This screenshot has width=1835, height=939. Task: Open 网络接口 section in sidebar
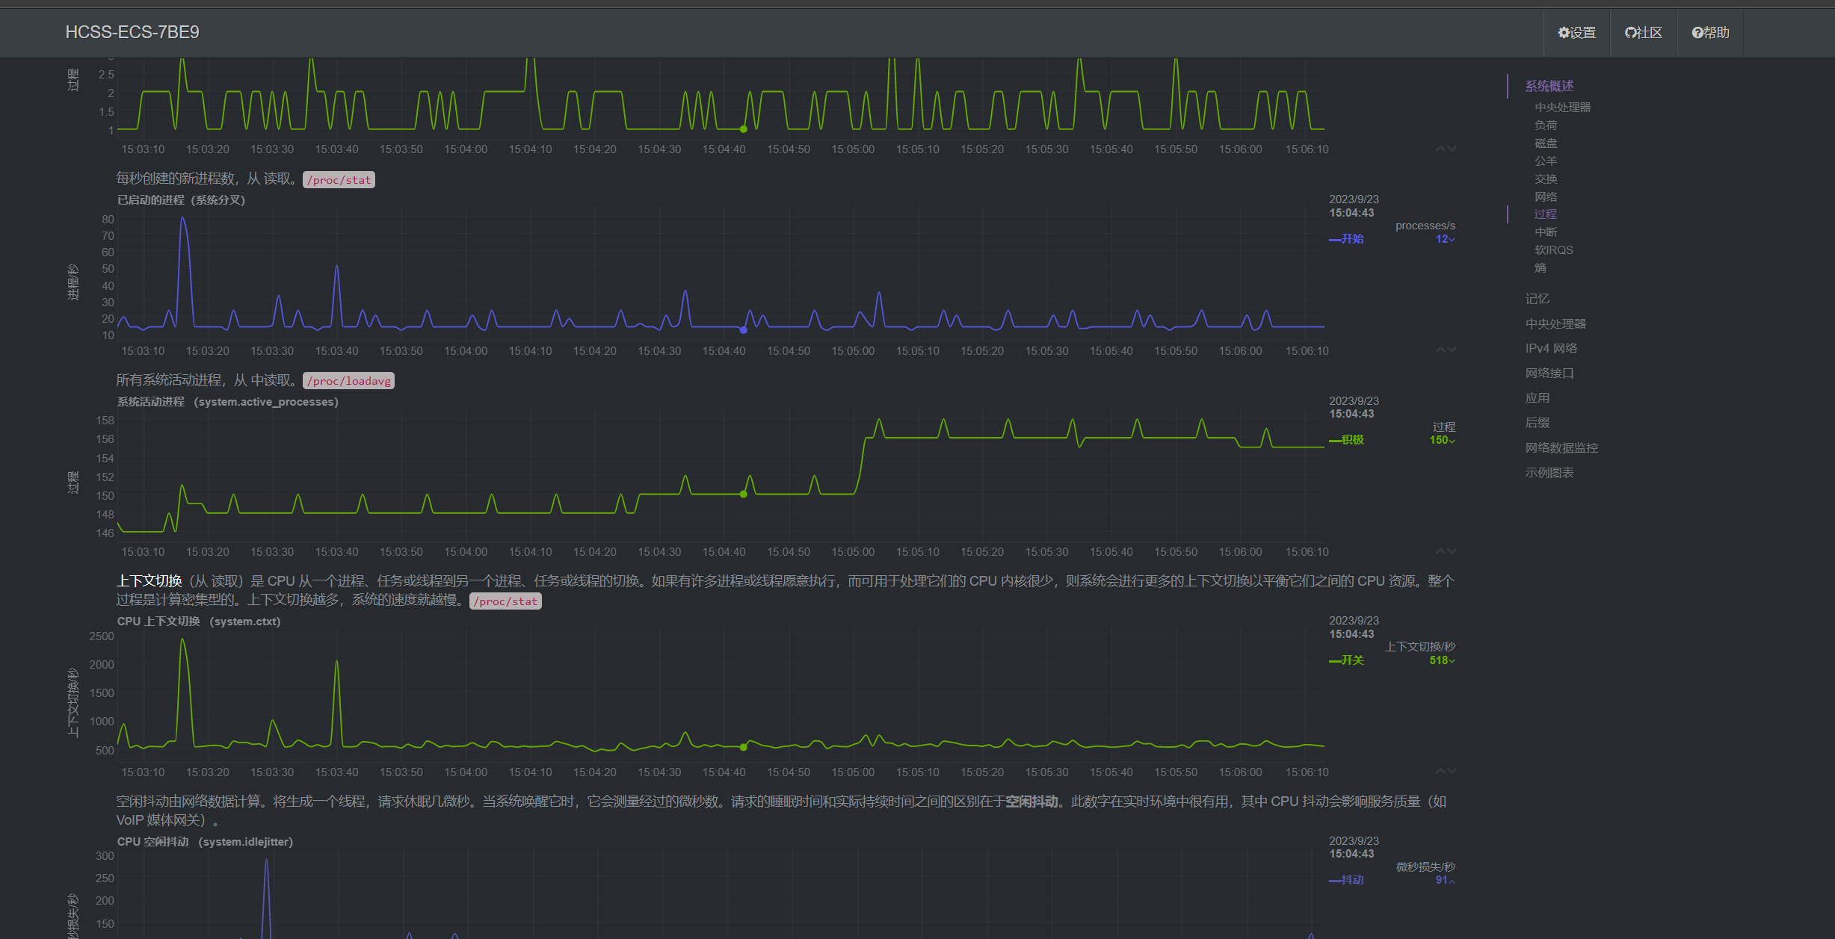1549,374
